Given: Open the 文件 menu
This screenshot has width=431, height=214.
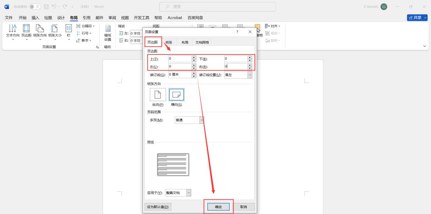Looking at the screenshot, I should pos(9,17).
